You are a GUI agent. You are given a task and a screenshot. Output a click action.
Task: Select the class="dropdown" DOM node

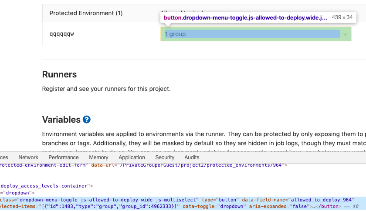coord(17,193)
